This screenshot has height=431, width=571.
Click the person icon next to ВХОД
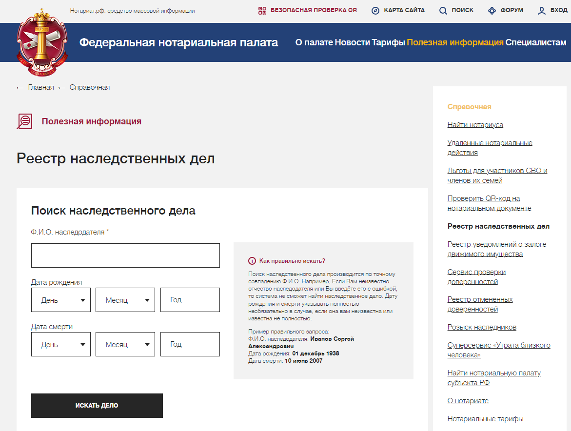(x=541, y=10)
